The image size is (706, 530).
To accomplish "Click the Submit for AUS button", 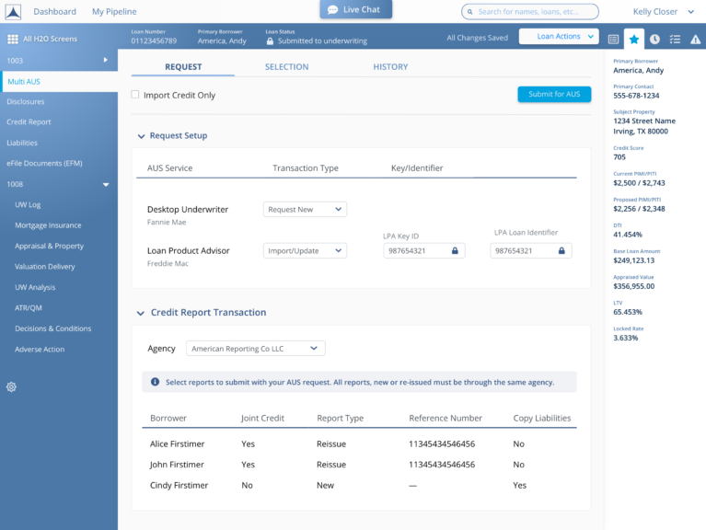I will pos(554,94).
